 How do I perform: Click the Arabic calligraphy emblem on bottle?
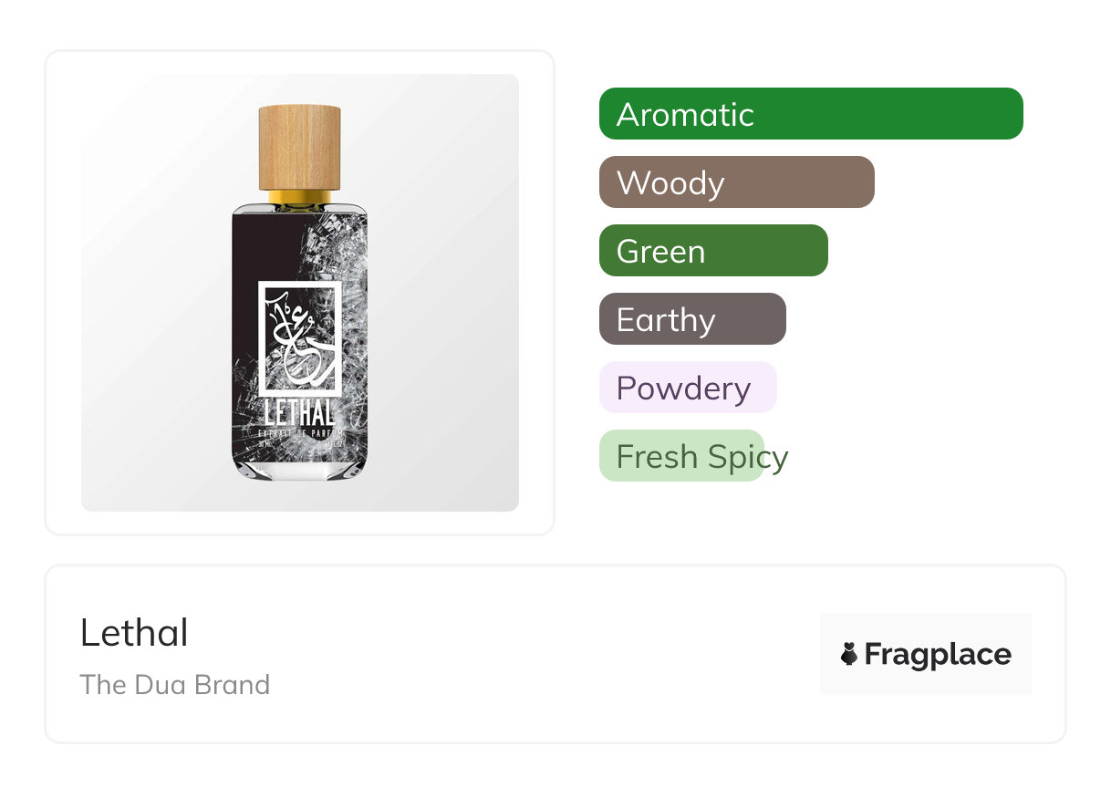pyautogui.click(x=299, y=337)
